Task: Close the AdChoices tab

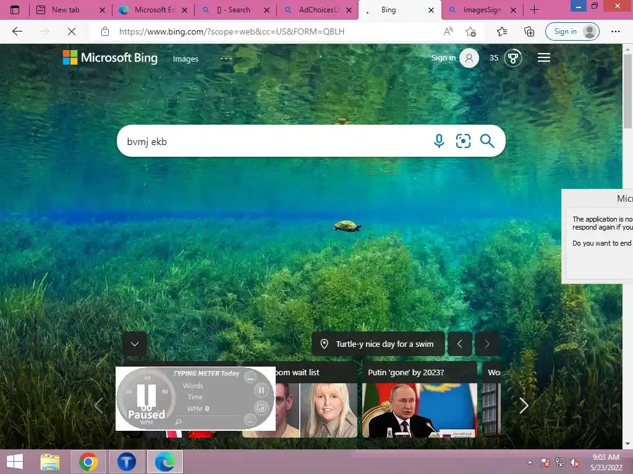Action: [349, 10]
